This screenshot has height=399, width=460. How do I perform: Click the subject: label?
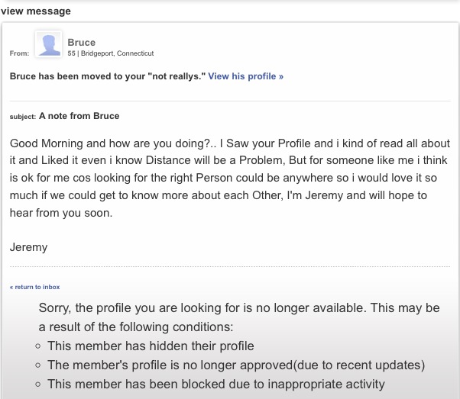pyautogui.click(x=23, y=117)
